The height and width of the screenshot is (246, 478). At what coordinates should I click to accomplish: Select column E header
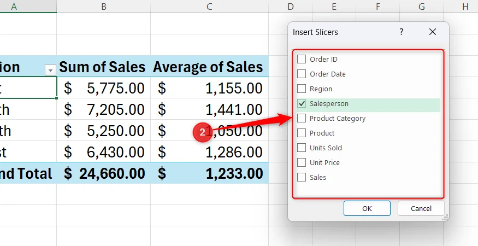pyautogui.click(x=334, y=7)
